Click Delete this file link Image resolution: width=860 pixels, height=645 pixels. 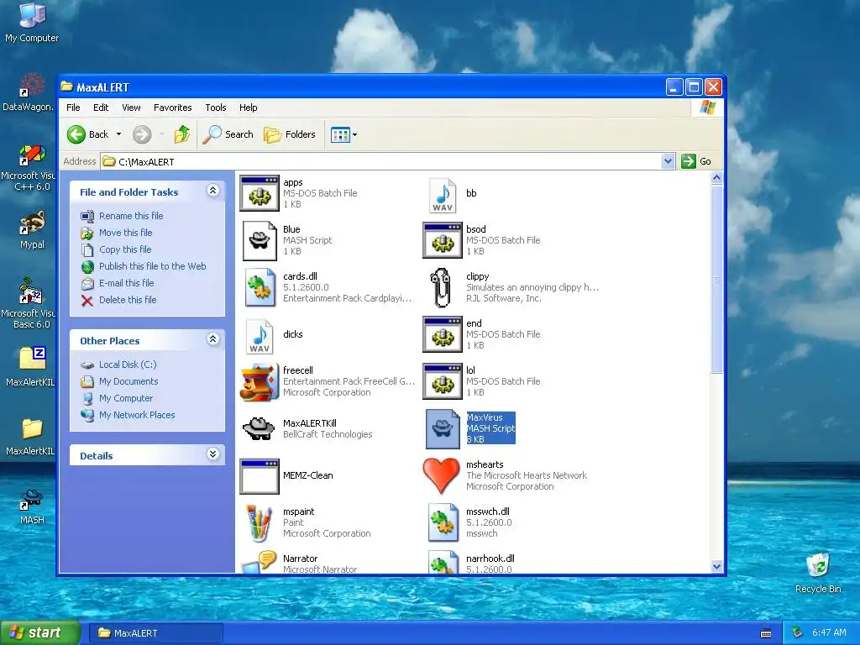click(128, 300)
